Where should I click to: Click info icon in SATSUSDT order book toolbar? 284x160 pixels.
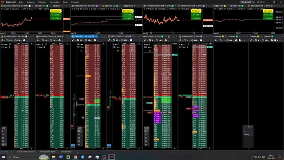click(166, 40)
